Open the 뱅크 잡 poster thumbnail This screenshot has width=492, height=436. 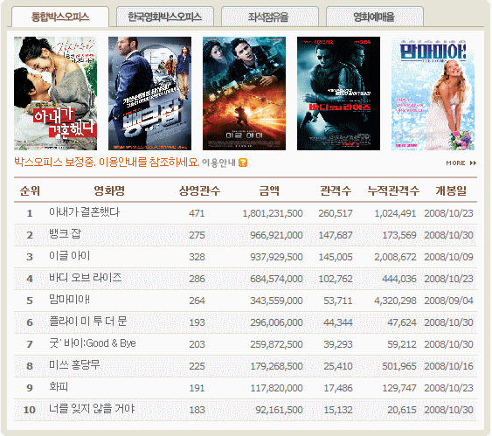tap(149, 93)
